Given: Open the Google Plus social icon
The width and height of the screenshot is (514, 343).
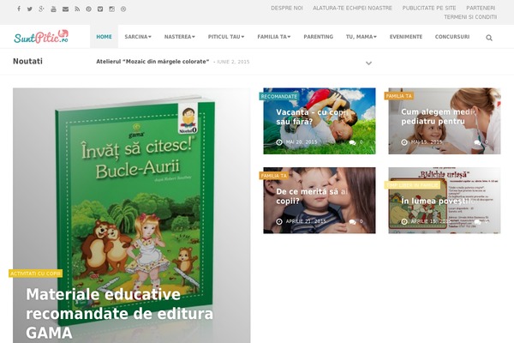Looking at the screenshot, I should [x=41, y=9].
